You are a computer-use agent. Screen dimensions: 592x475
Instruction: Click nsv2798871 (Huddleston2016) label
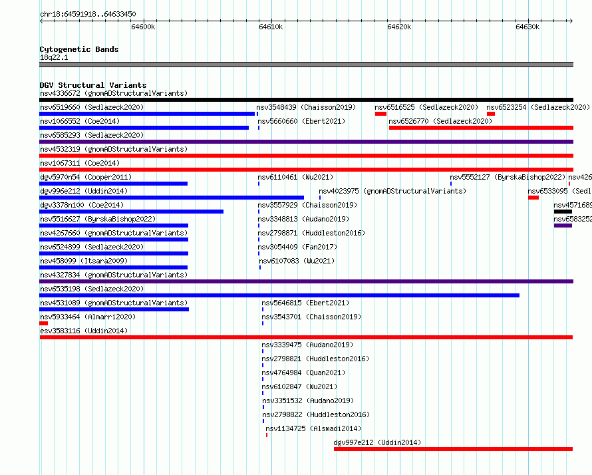311,233
